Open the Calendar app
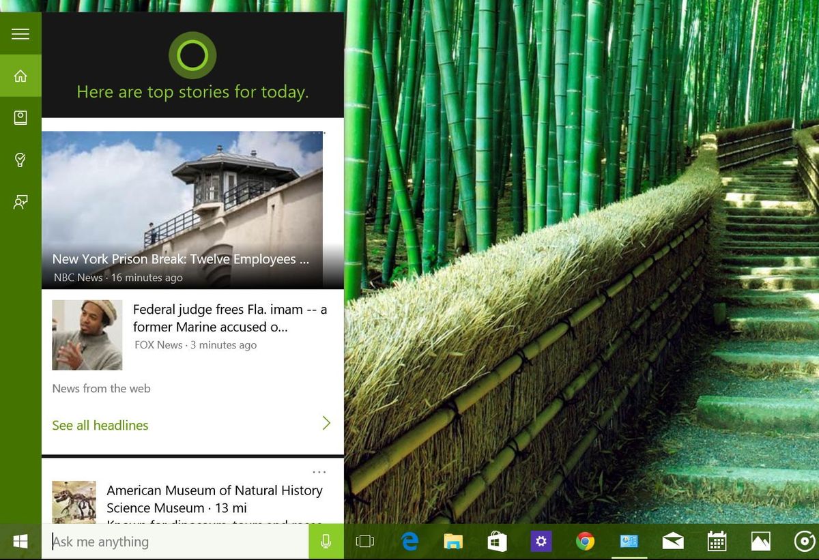 click(x=717, y=541)
